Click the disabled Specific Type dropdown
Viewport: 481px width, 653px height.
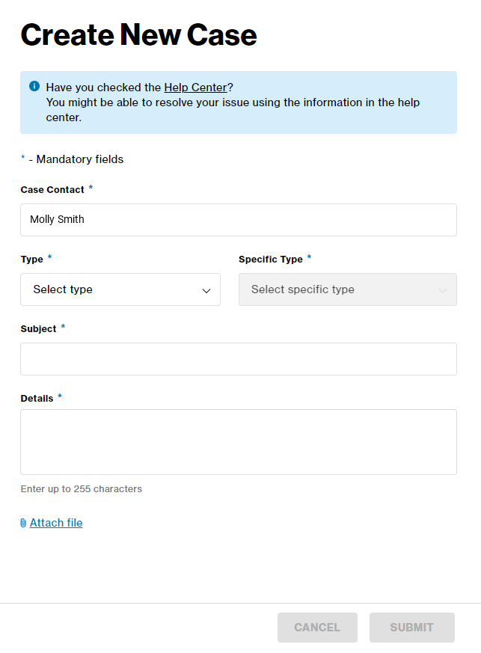coord(347,289)
